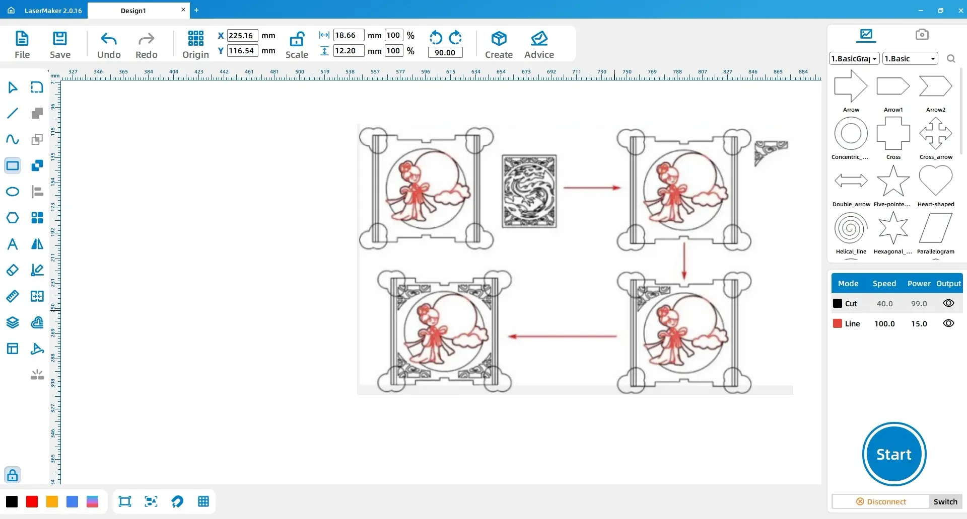Select the polygon drawing tool

[13, 218]
